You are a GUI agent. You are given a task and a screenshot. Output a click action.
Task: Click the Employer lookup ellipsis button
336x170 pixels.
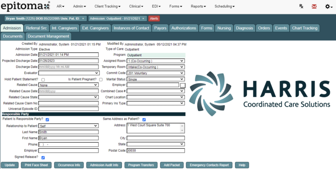(x=182, y=85)
